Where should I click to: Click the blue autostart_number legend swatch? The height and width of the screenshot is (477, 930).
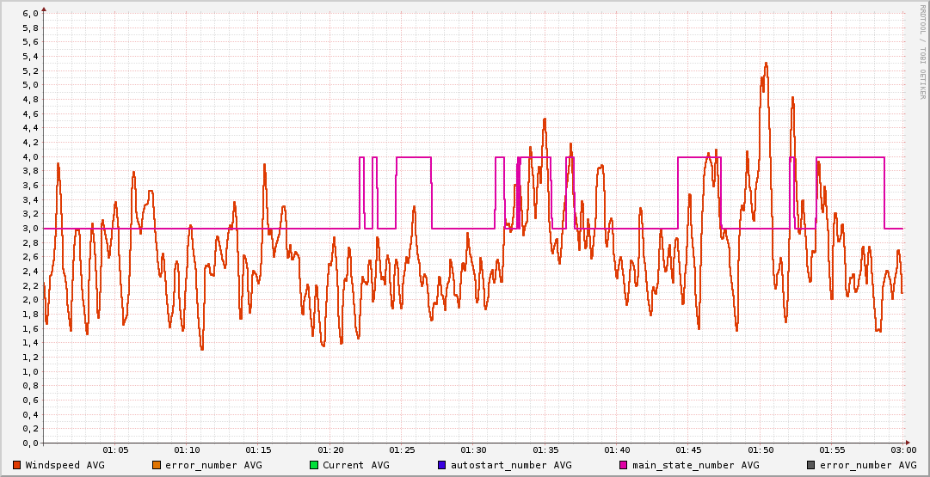click(441, 465)
